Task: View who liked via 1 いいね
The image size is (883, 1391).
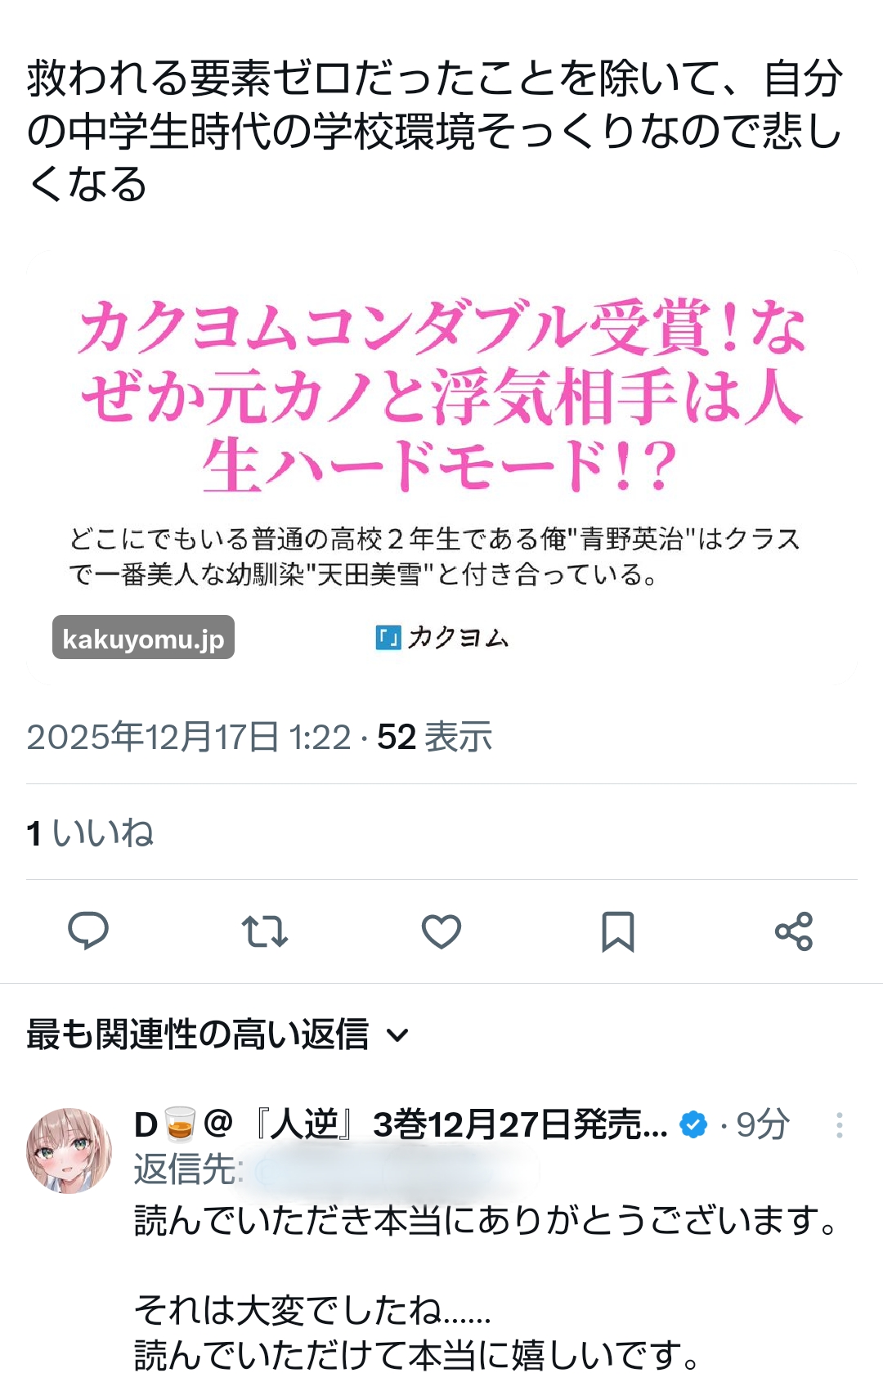Action: (x=90, y=833)
